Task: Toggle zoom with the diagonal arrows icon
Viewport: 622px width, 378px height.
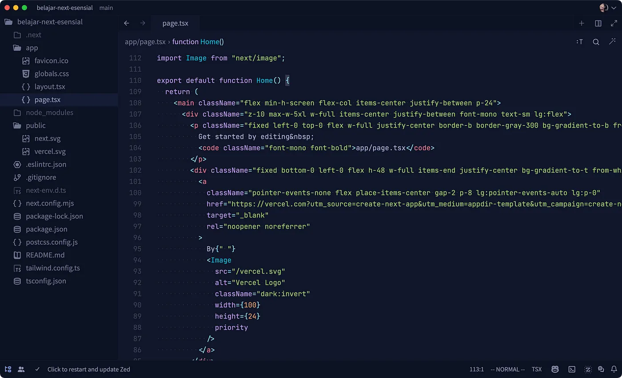Action: click(614, 23)
